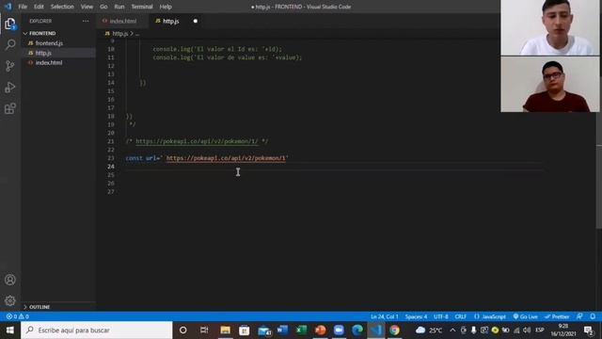Open the weather widget showing 25°C

click(429, 331)
